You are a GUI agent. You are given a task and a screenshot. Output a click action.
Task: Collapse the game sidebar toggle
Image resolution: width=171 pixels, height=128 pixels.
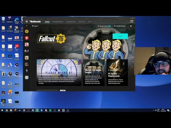point(27,26)
